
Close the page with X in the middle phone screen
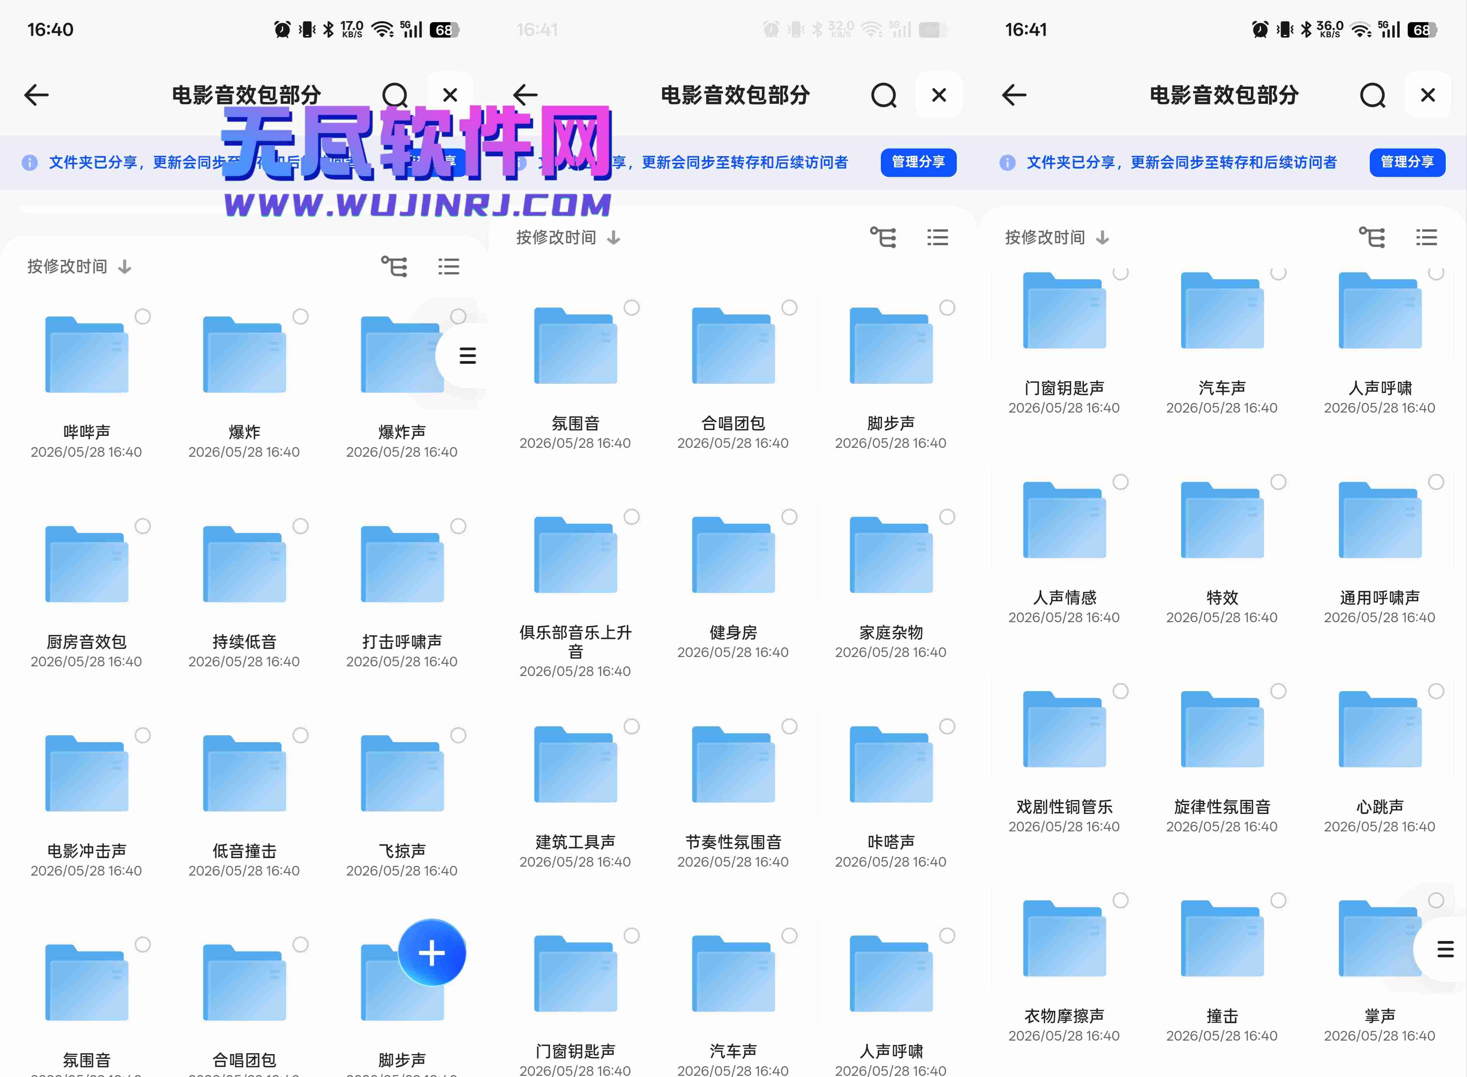click(939, 95)
